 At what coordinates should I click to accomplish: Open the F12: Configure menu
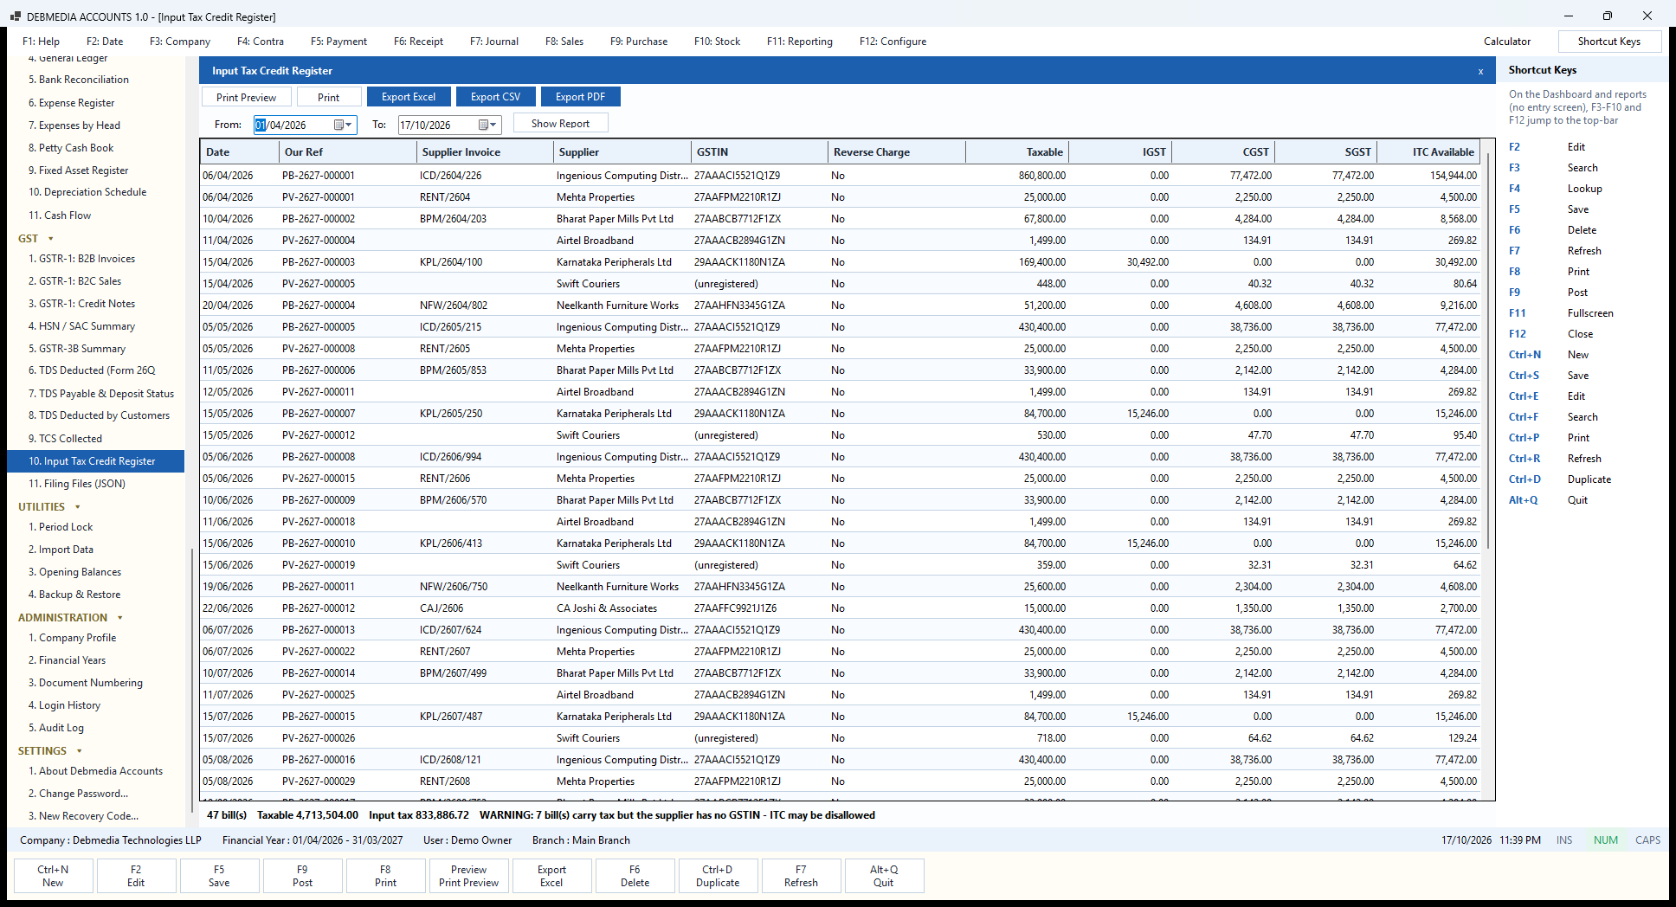tap(893, 42)
